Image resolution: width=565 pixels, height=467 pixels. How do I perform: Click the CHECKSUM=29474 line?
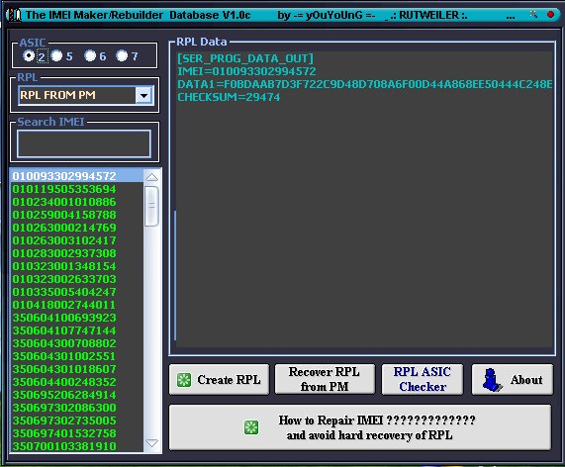(x=229, y=97)
